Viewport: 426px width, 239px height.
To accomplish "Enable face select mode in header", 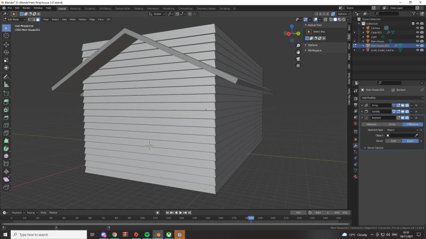I will click(38, 20).
